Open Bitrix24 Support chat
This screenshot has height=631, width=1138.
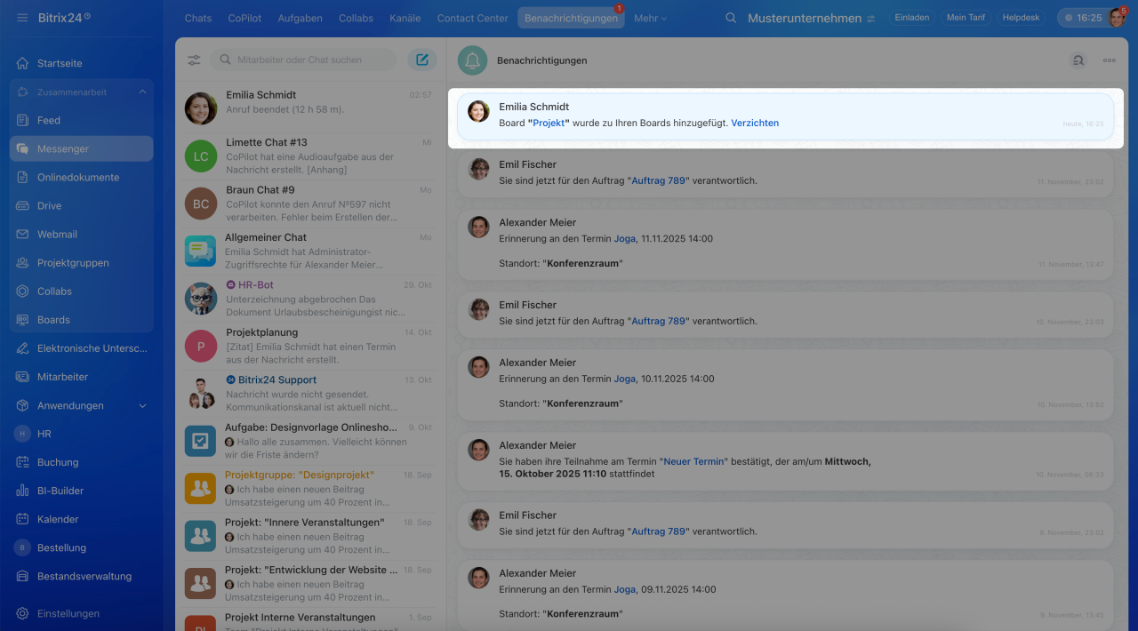309,394
